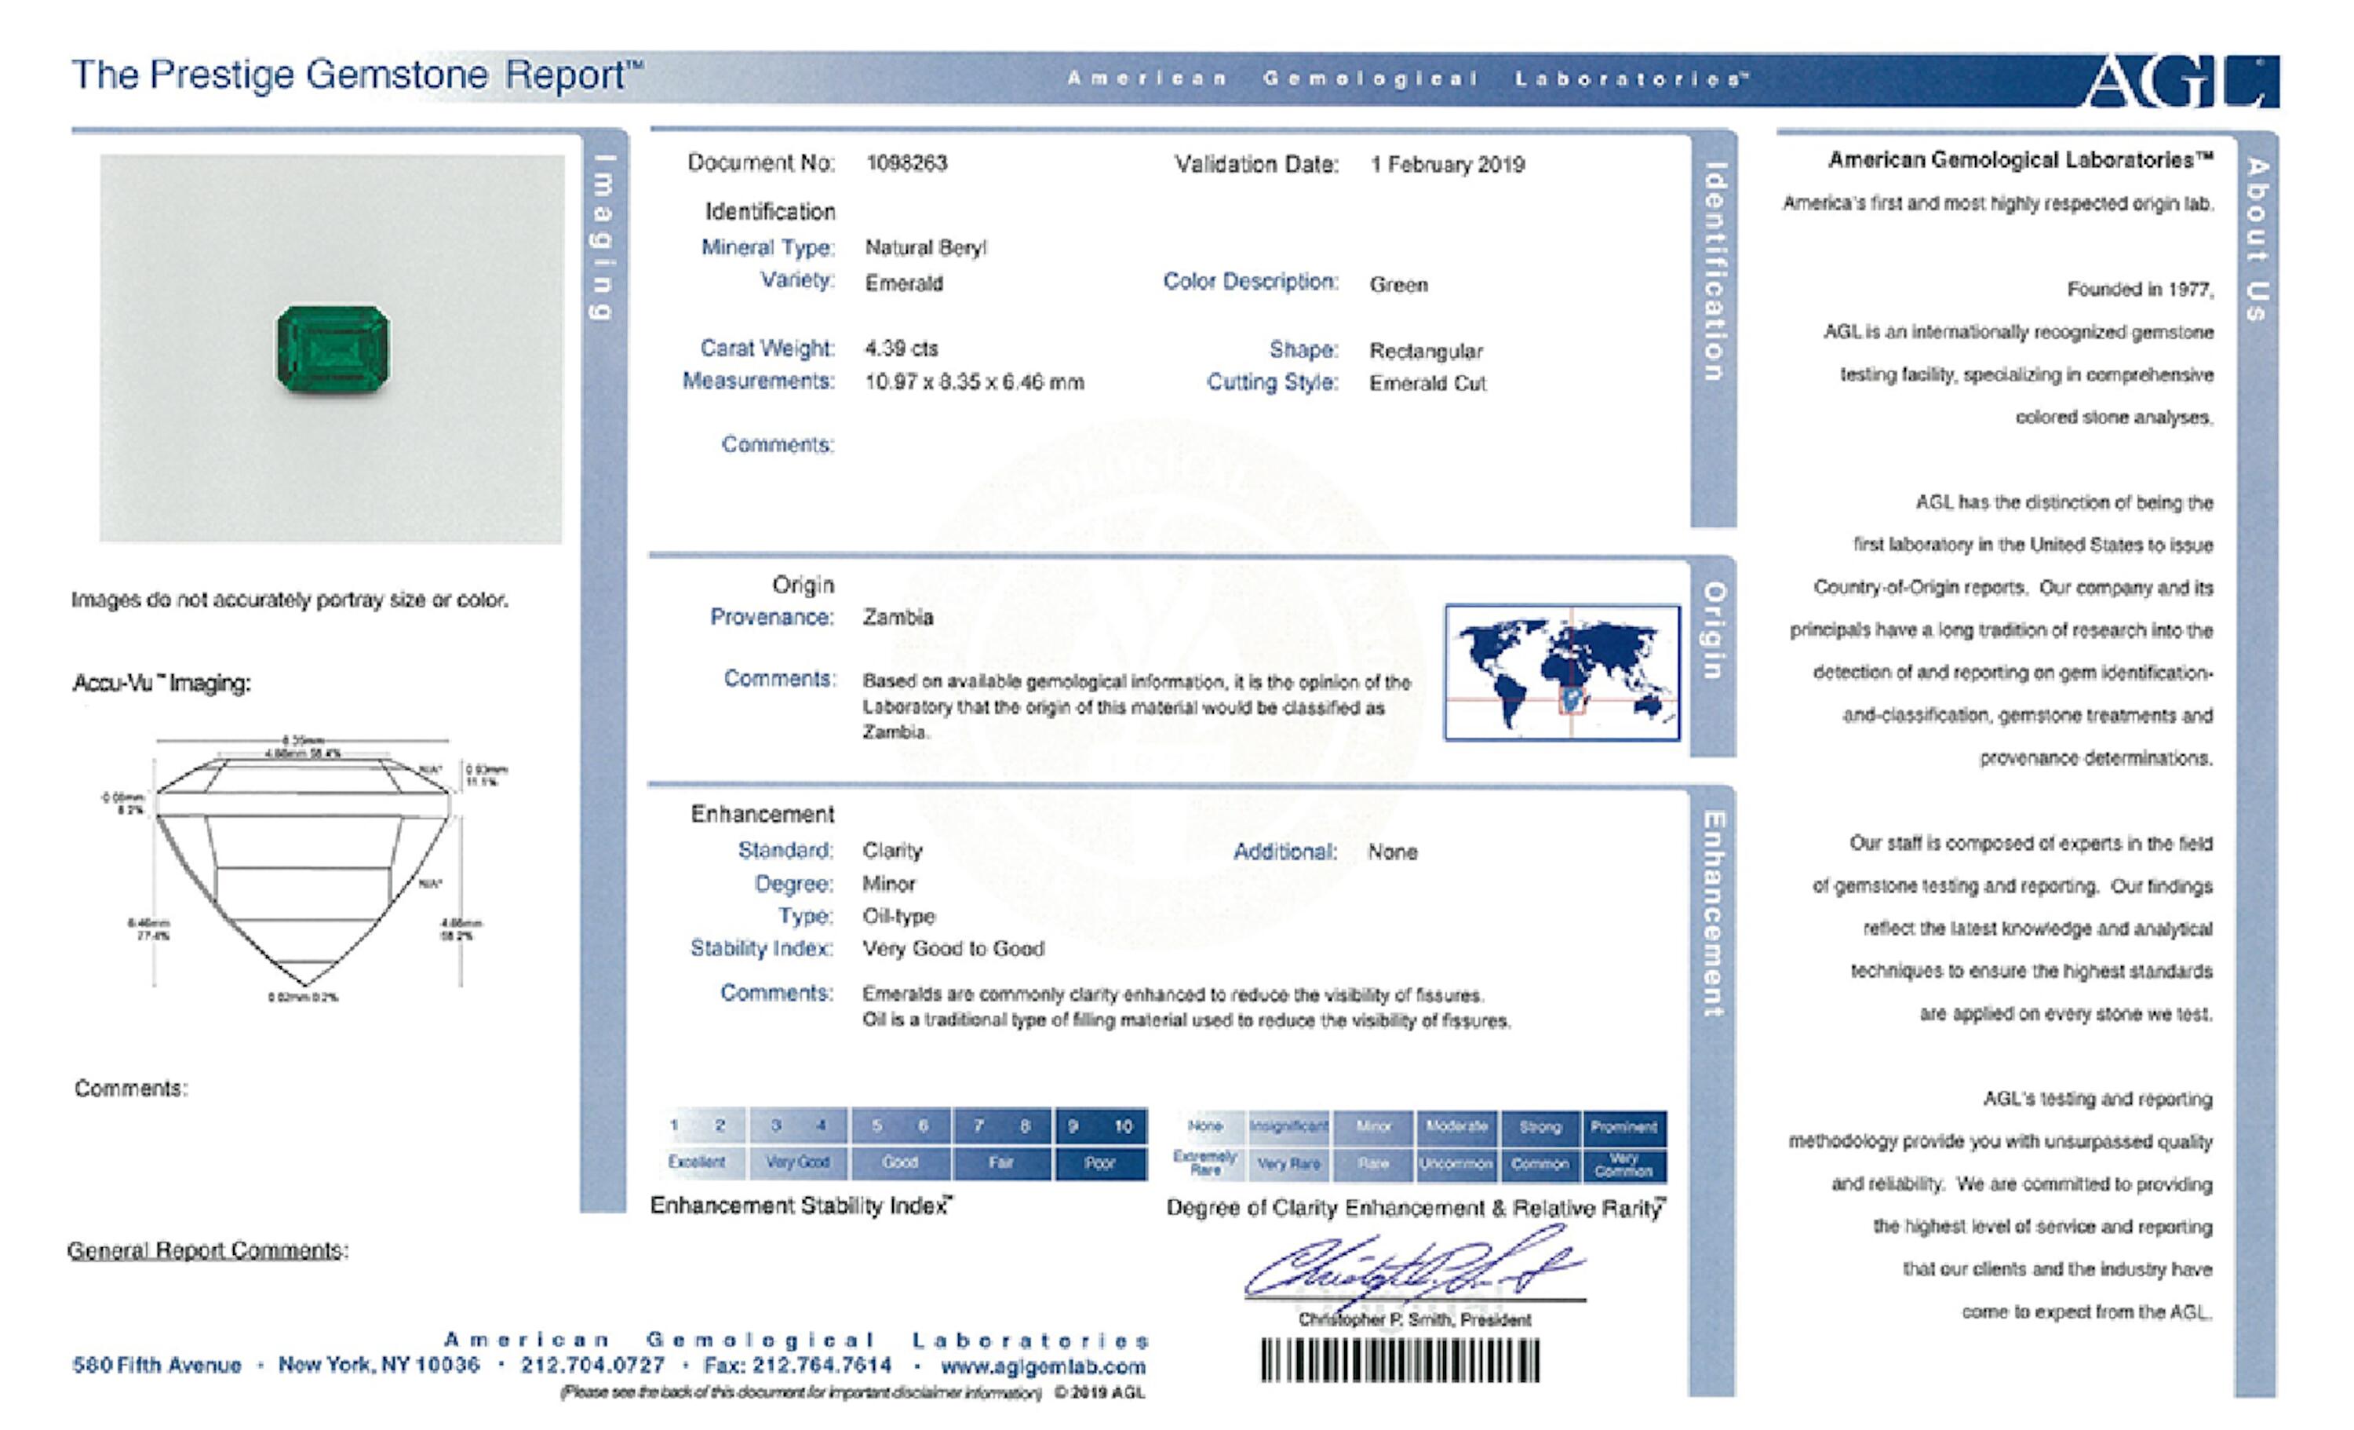
Task: Click the Very Good stability scale cell
Action: pyautogui.click(x=798, y=1162)
